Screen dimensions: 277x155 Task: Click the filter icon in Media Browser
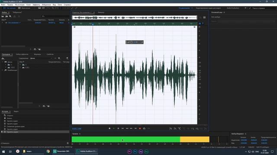pyautogui.click(x=68, y=59)
